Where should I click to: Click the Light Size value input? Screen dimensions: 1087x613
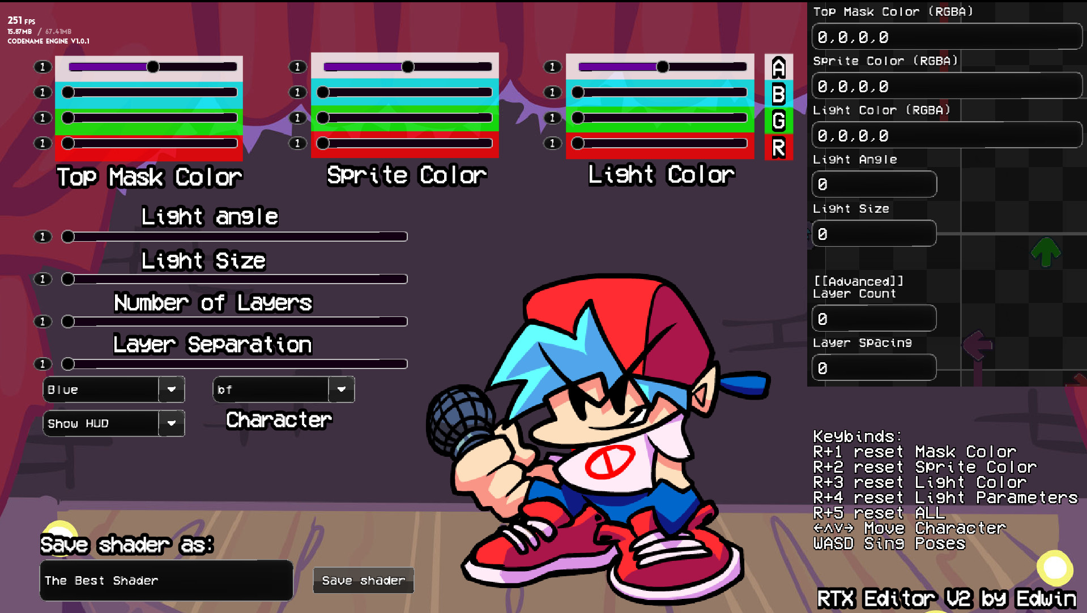(874, 234)
